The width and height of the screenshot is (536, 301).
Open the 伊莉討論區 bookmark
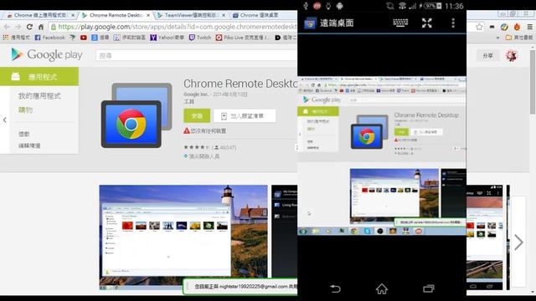[130, 38]
